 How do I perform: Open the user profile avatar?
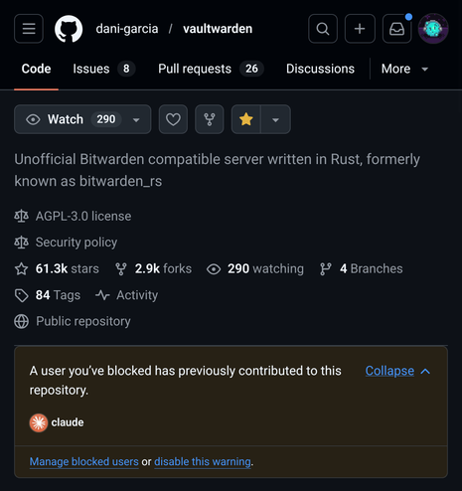point(433,29)
